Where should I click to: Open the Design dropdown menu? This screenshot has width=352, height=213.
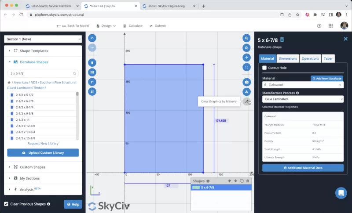click(x=106, y=26)
